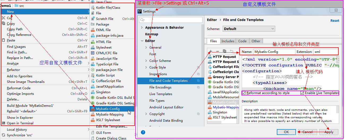Open the Refactor submenu arrow
The height and width of the screenshot is (140, 345).
[x=88, y=70]
